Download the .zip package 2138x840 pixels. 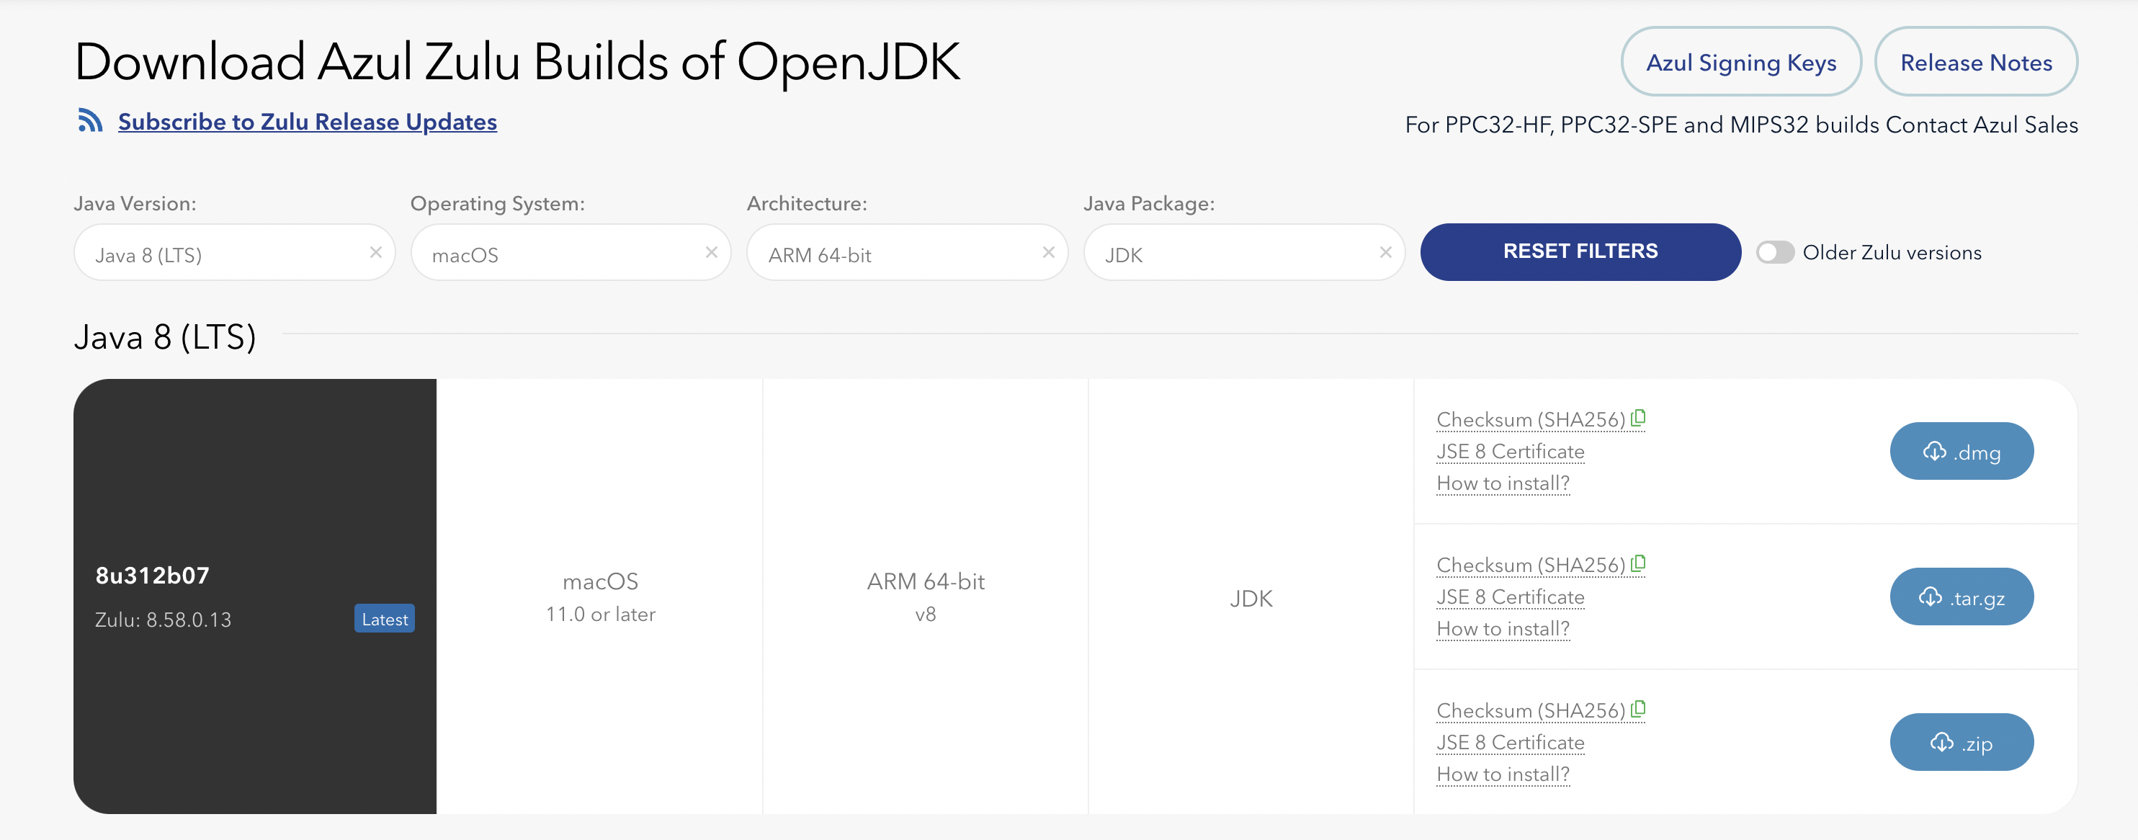coord(1962,743)
